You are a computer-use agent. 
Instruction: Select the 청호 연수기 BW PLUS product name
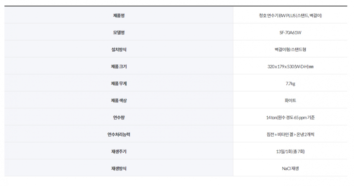point(290,15)
